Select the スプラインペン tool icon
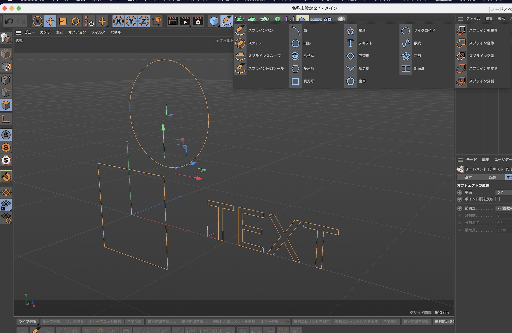Image resolution: width=512 pixels, height=333 pixels. coord(240,31)
